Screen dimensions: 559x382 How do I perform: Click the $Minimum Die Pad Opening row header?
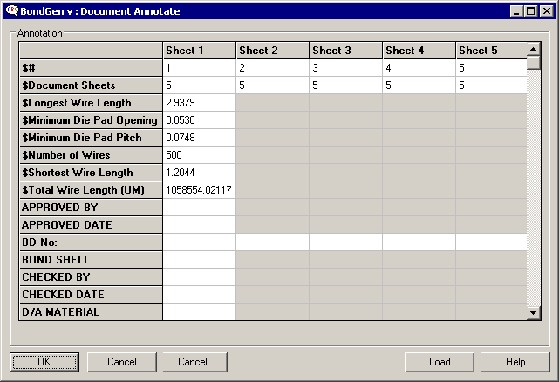click(x=91, y=120)
